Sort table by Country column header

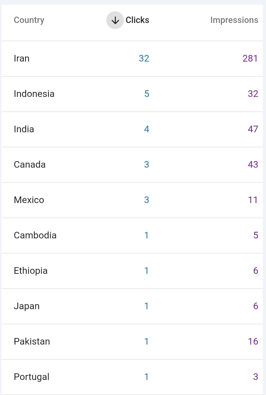(29, 20)
